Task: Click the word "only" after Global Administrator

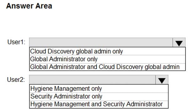Action: (92, 59)
